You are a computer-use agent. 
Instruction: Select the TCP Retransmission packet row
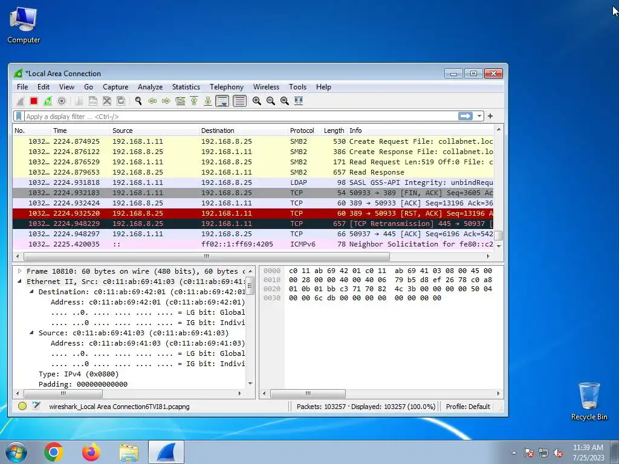point(253,224)
